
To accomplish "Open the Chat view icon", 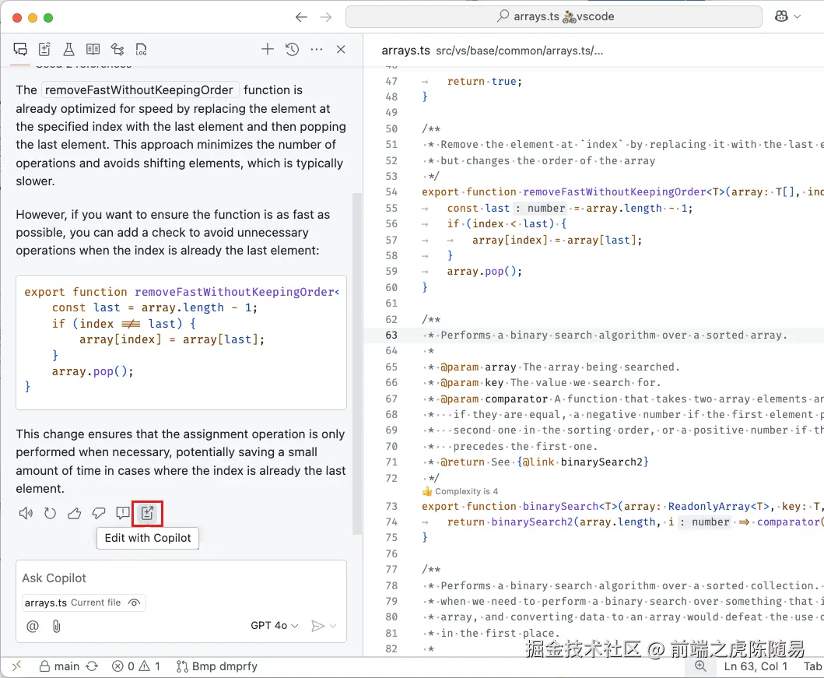I will (x=20, y=49).
